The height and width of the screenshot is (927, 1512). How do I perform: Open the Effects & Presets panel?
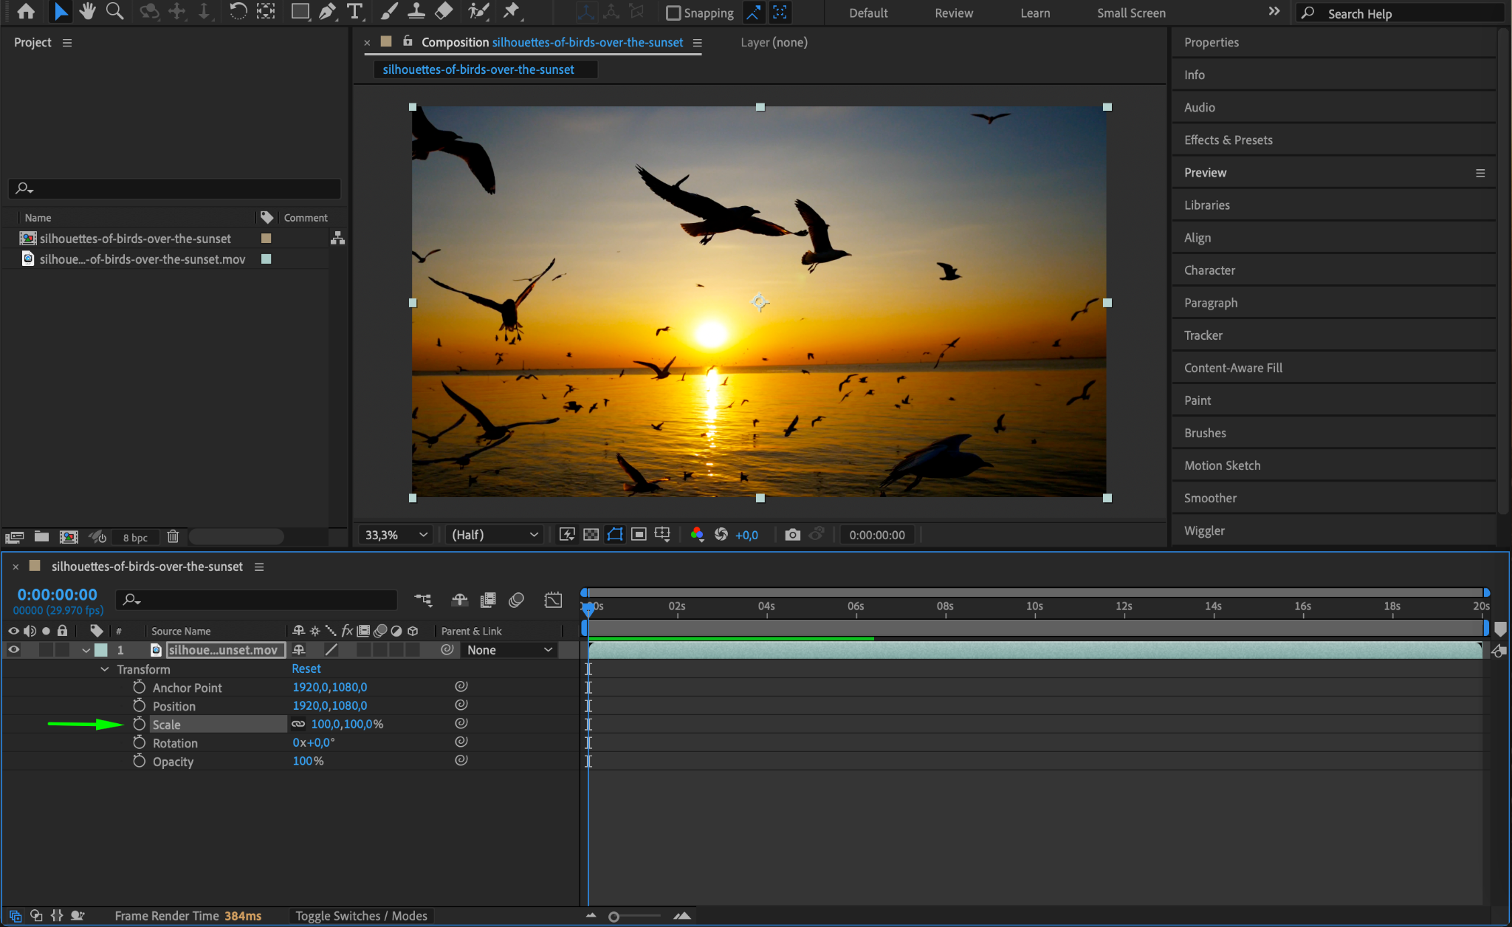1228,140
